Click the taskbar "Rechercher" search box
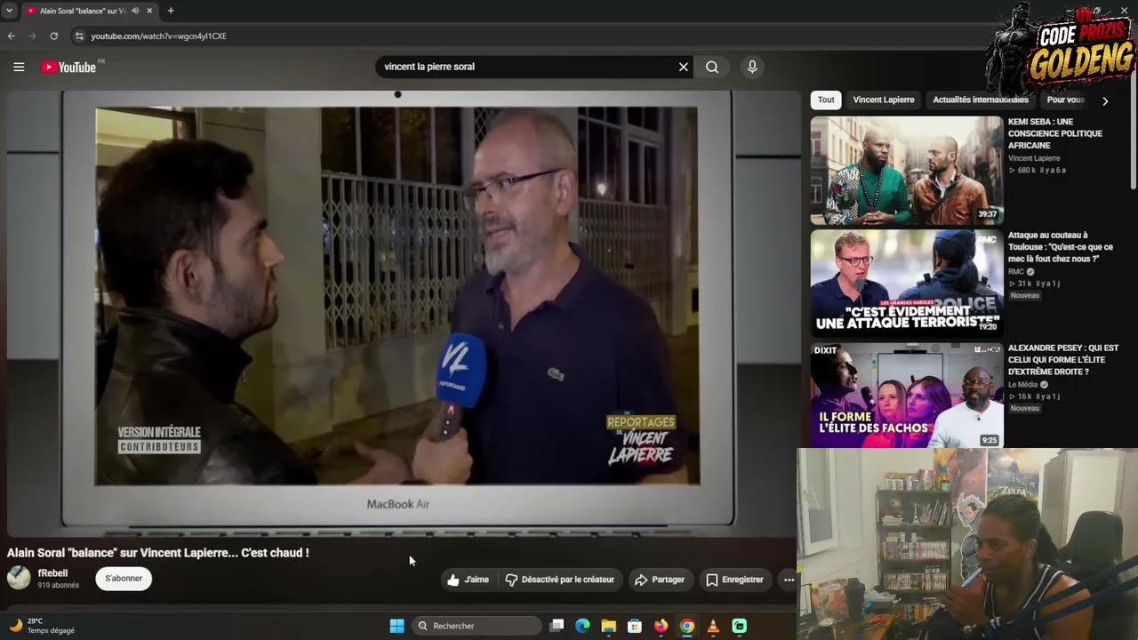Screen dimensions: 1138x640 point(477,626)
